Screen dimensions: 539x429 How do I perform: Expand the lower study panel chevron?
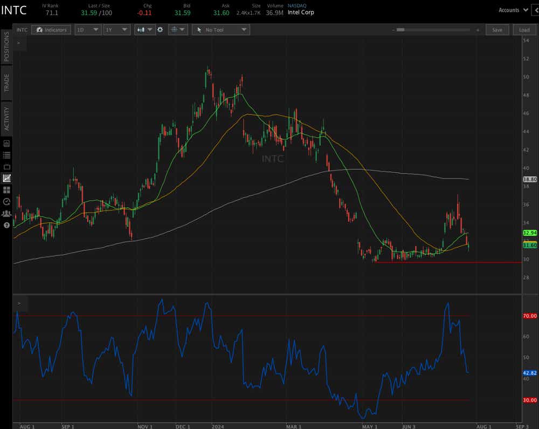(19, 304)
